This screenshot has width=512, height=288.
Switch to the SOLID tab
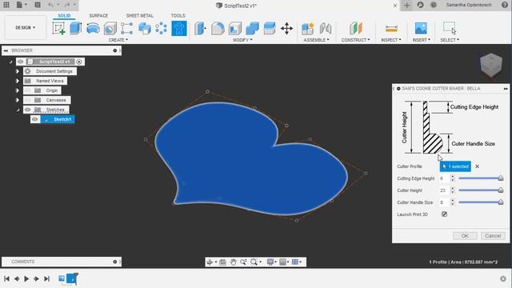[x=64, y=16]
